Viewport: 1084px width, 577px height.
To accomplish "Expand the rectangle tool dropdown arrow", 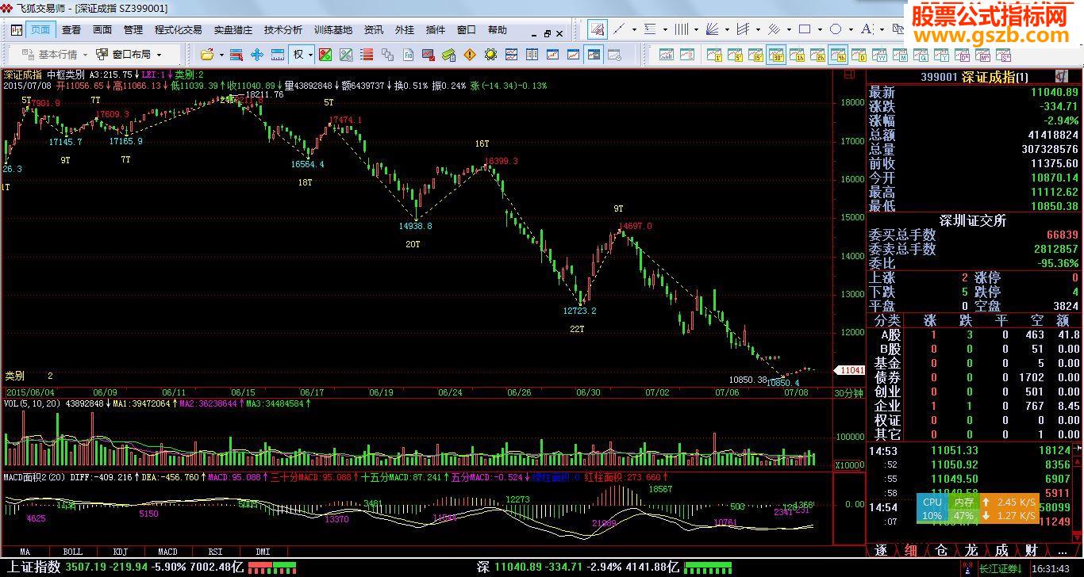I will 820,29.
